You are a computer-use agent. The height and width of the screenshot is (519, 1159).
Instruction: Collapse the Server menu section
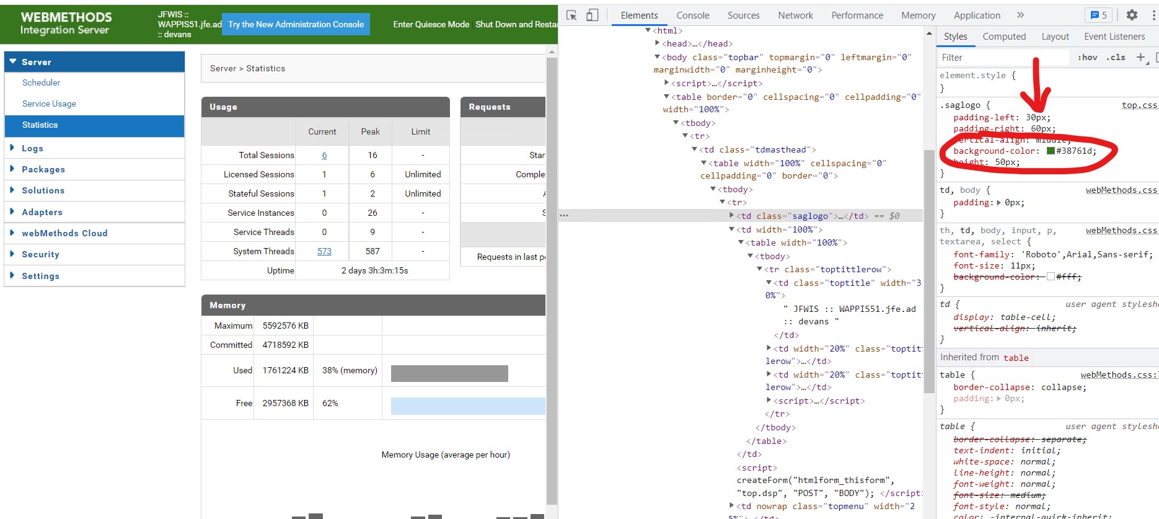[94, 62]
